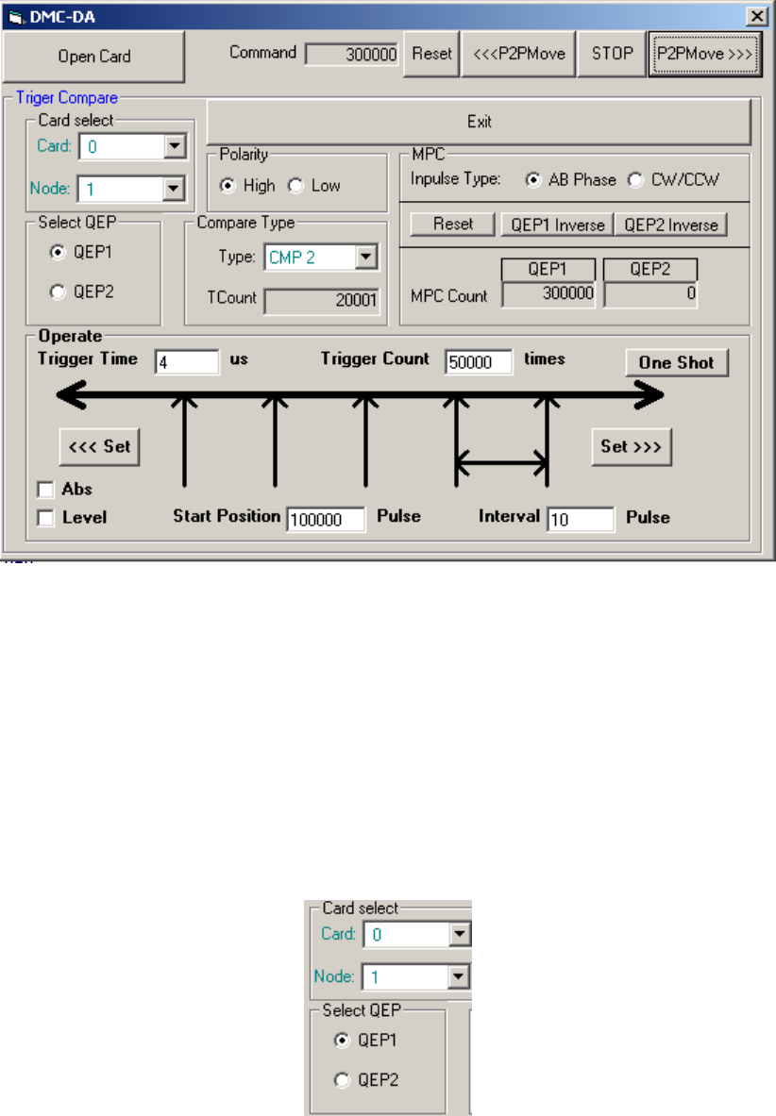Click the DMC-DA title bar app icon
Viewport: 776px width, 1116px height.
(12, 16)
